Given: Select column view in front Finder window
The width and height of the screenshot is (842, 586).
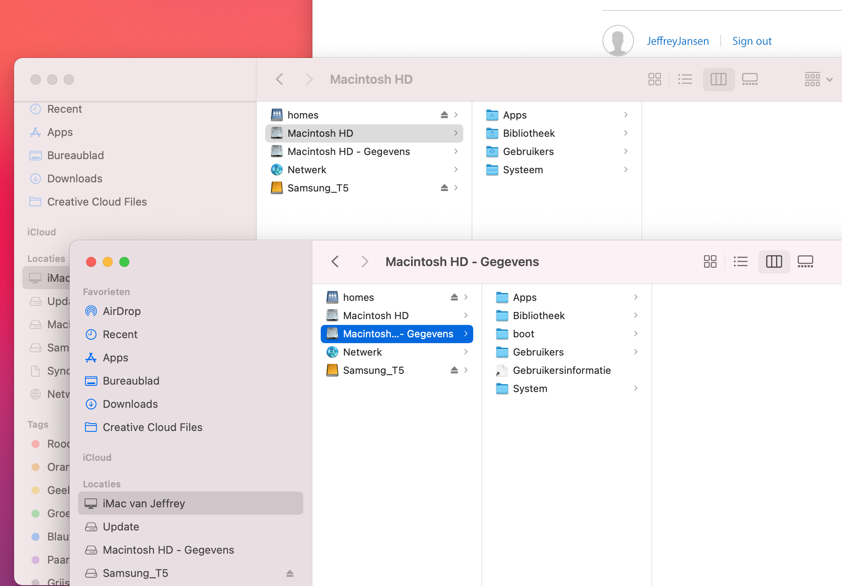Looking at the screenshot, I should pyautogui.click(x=774, y=262).
